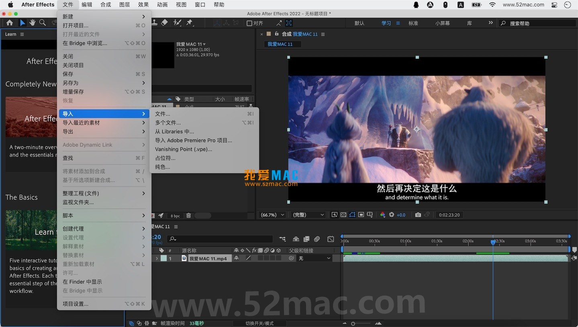The height and width of the screenshot is (327, 578).
Task: Toggle Transfer Controls pane icon at bottom
Action: click(x=139, y=323)
